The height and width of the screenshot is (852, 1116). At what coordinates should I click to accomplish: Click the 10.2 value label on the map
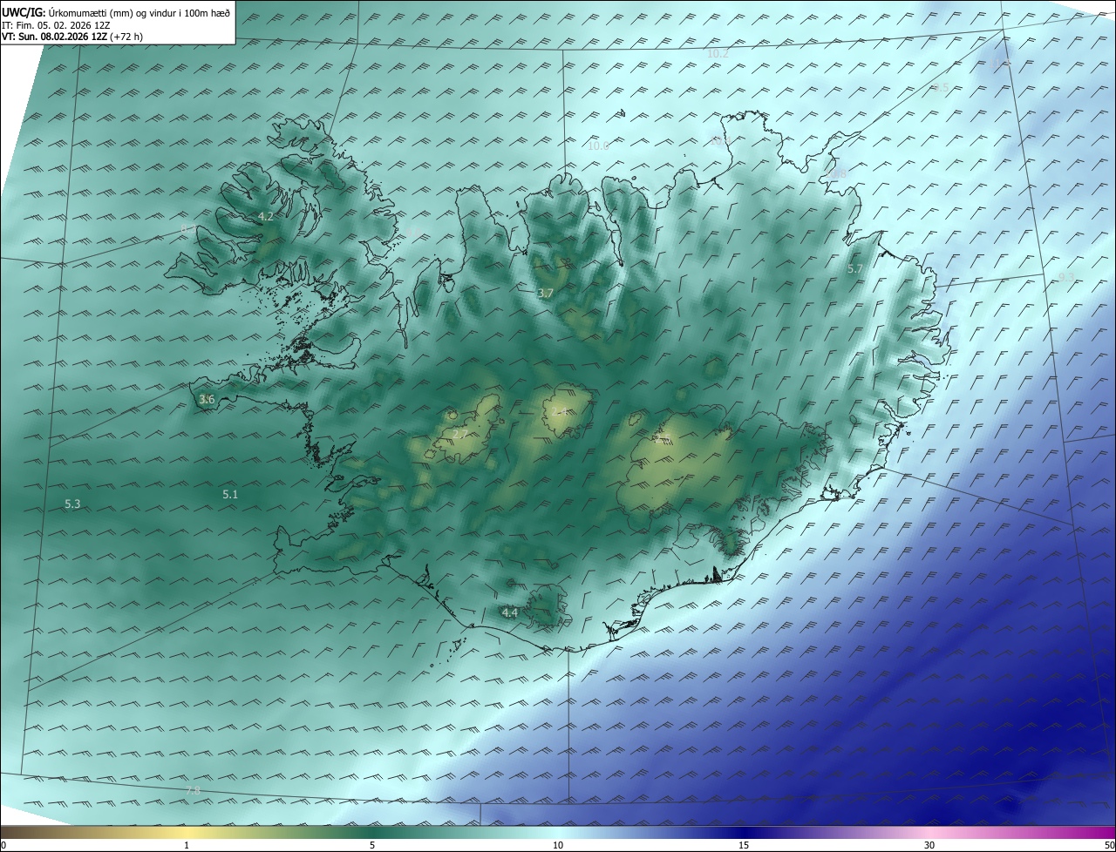click(718, 53)
